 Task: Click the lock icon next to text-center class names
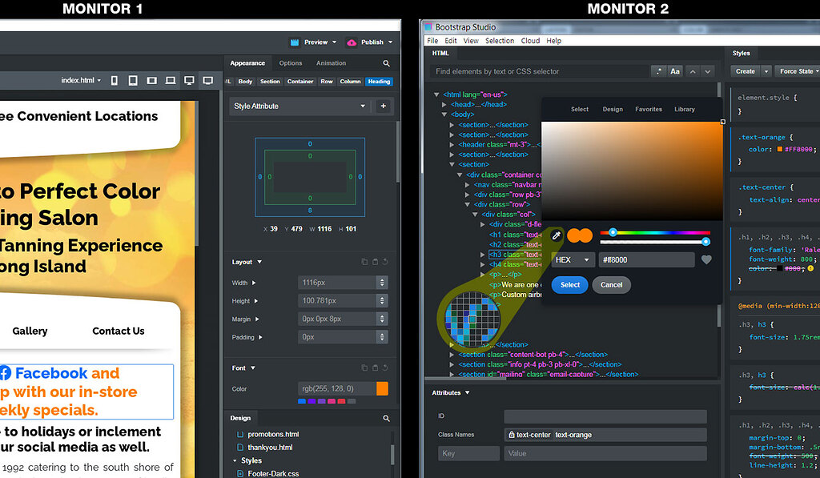[x=510, y=434]
